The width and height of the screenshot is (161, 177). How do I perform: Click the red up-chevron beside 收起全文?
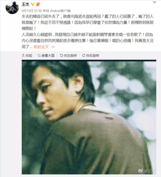point(53,47)
